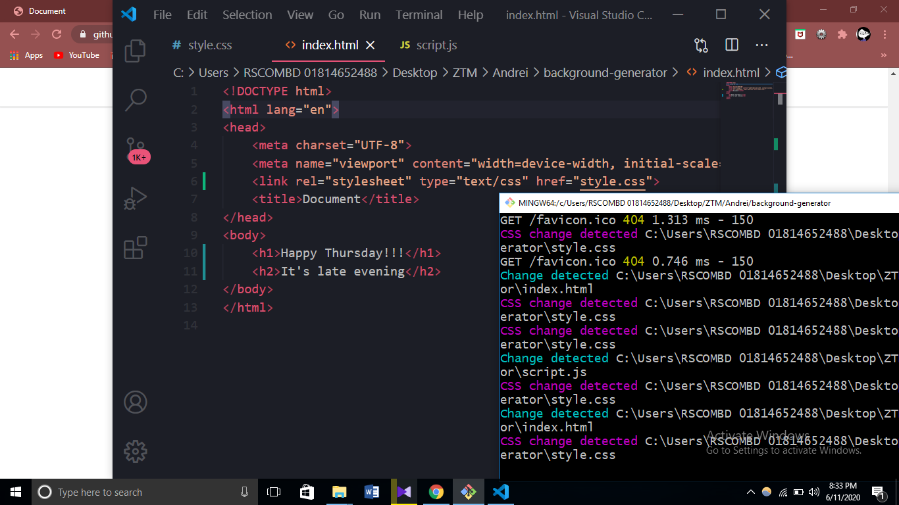Follow the style.css href link in code

[x=612, y=181]
